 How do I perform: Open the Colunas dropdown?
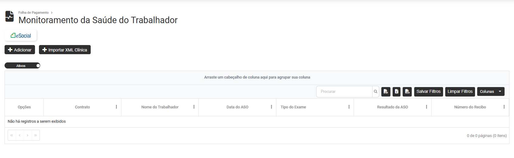tap(491, 91)
